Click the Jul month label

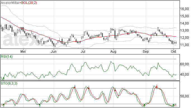click(83, 51)
